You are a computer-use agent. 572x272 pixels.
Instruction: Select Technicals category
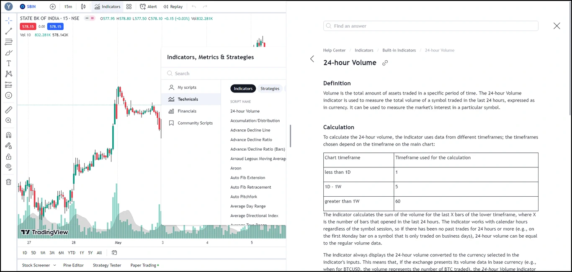coord(191,99)
